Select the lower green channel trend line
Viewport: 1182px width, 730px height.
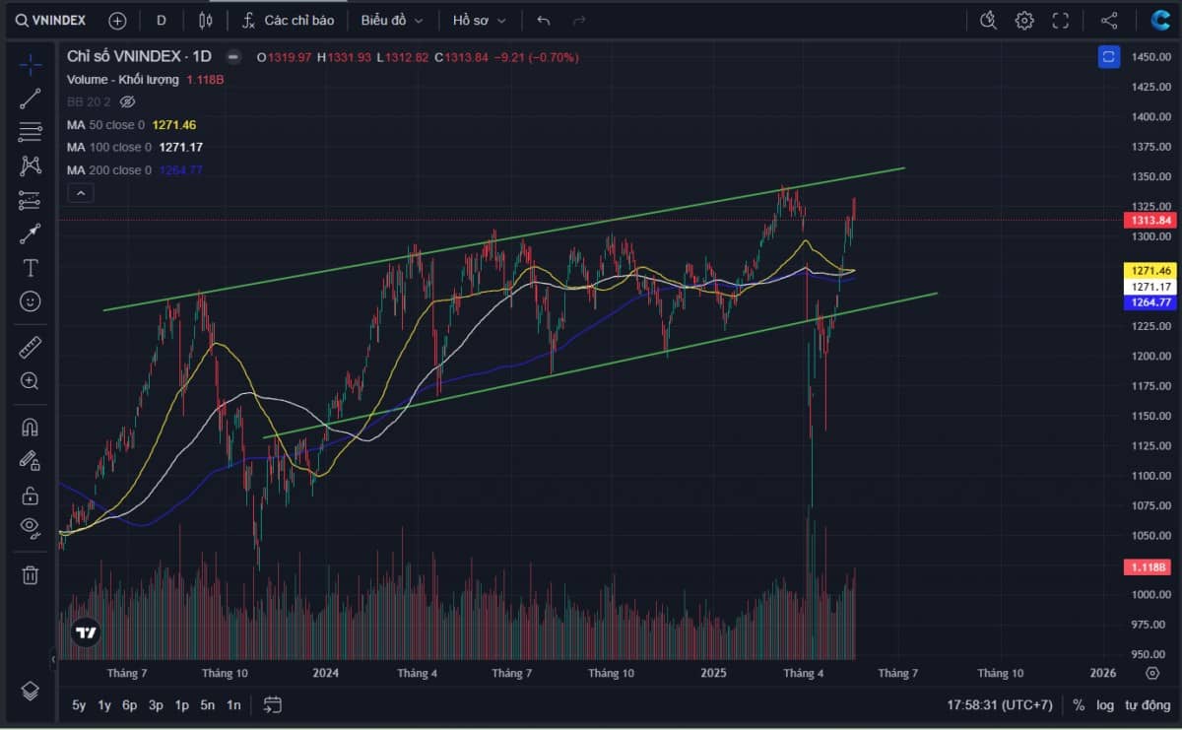click(x=601, y=365)
